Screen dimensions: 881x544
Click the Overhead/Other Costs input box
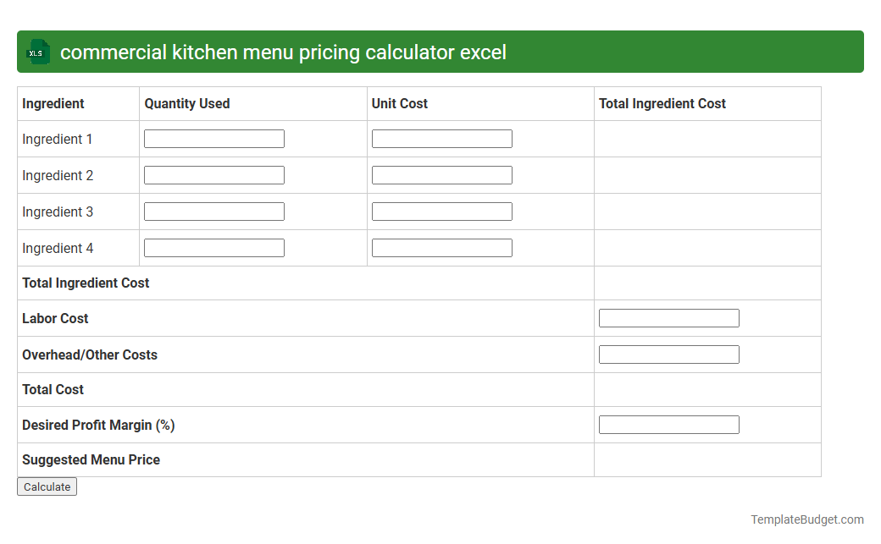tap(668, 354)
